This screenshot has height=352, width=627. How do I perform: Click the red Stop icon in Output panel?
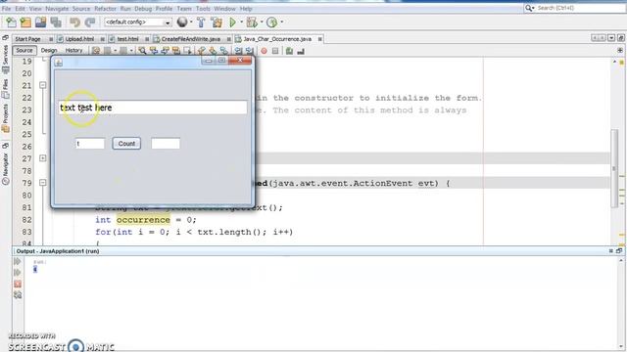tap(18, 284)
